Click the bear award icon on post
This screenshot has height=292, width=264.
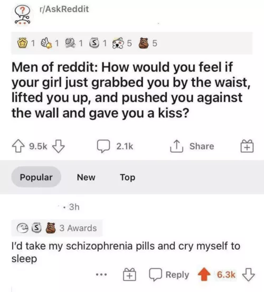pos(144,43)
